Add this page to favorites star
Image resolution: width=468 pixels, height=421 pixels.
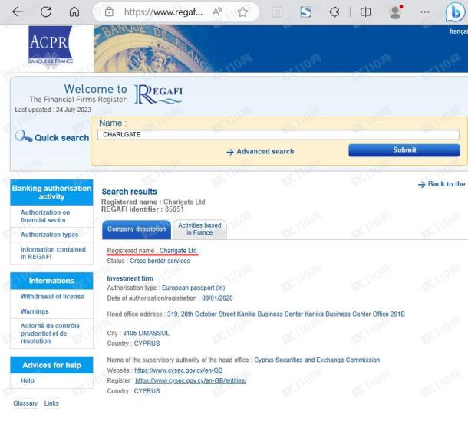(x=241, y=12)
